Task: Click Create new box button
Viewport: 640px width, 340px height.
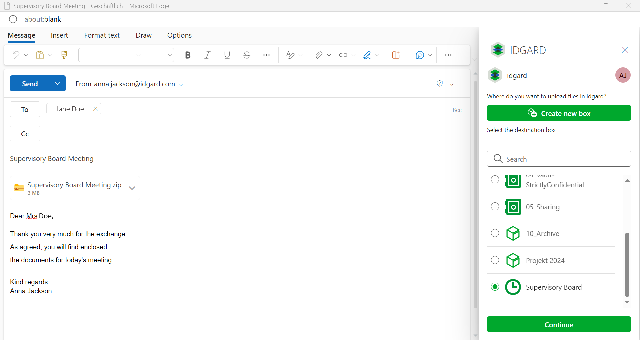Action: pos(559,113)
